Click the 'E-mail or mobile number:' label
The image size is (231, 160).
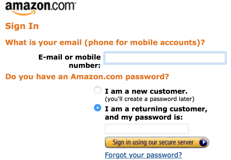[x=69, y=61]
